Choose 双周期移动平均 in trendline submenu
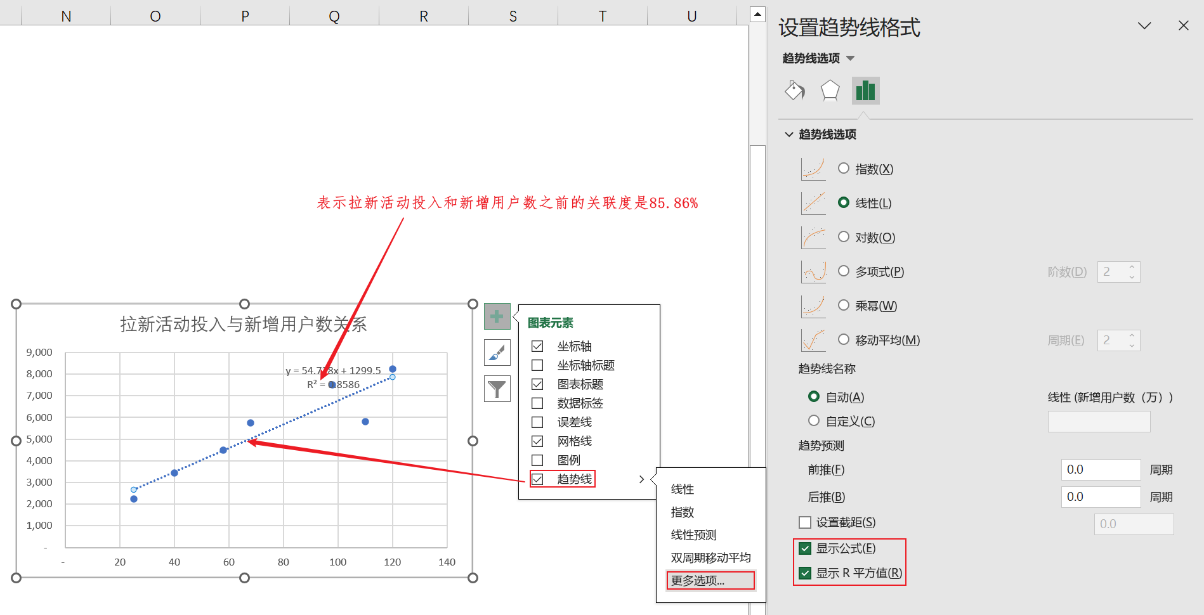The height and width of the screenshot is (615, 1204). point(710,558)
